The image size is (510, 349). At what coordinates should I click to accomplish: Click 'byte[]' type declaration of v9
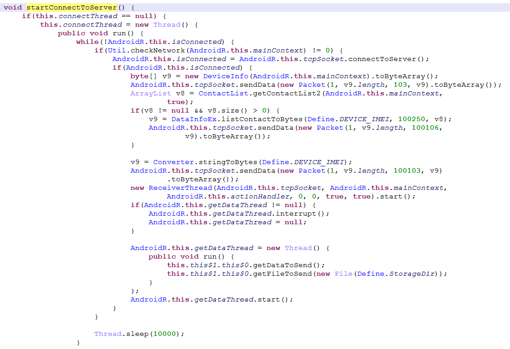(143, 76)
